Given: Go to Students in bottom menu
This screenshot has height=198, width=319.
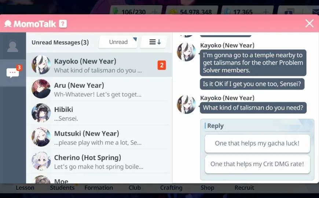Looking at the screenshot, I should pyautogui.click(x=62, y=188).
